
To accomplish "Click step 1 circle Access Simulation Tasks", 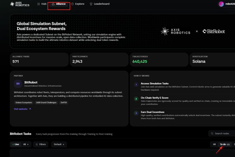I will [136, 85].
